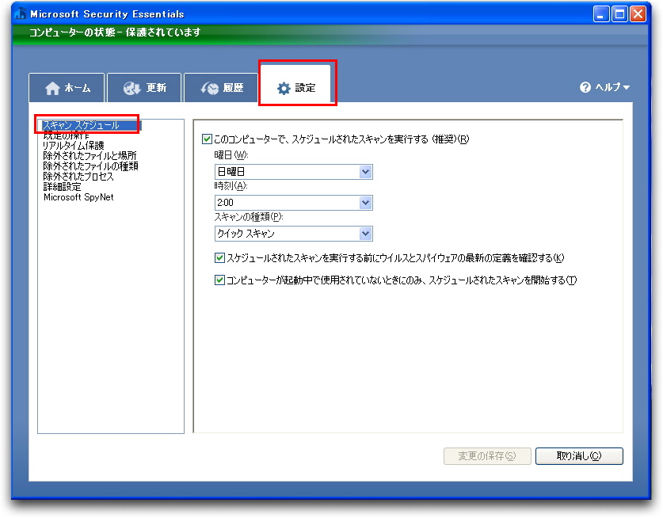Select Microsoft SpyNet in settings list
The image size is (663, 518).
click(x=78, y=197)
